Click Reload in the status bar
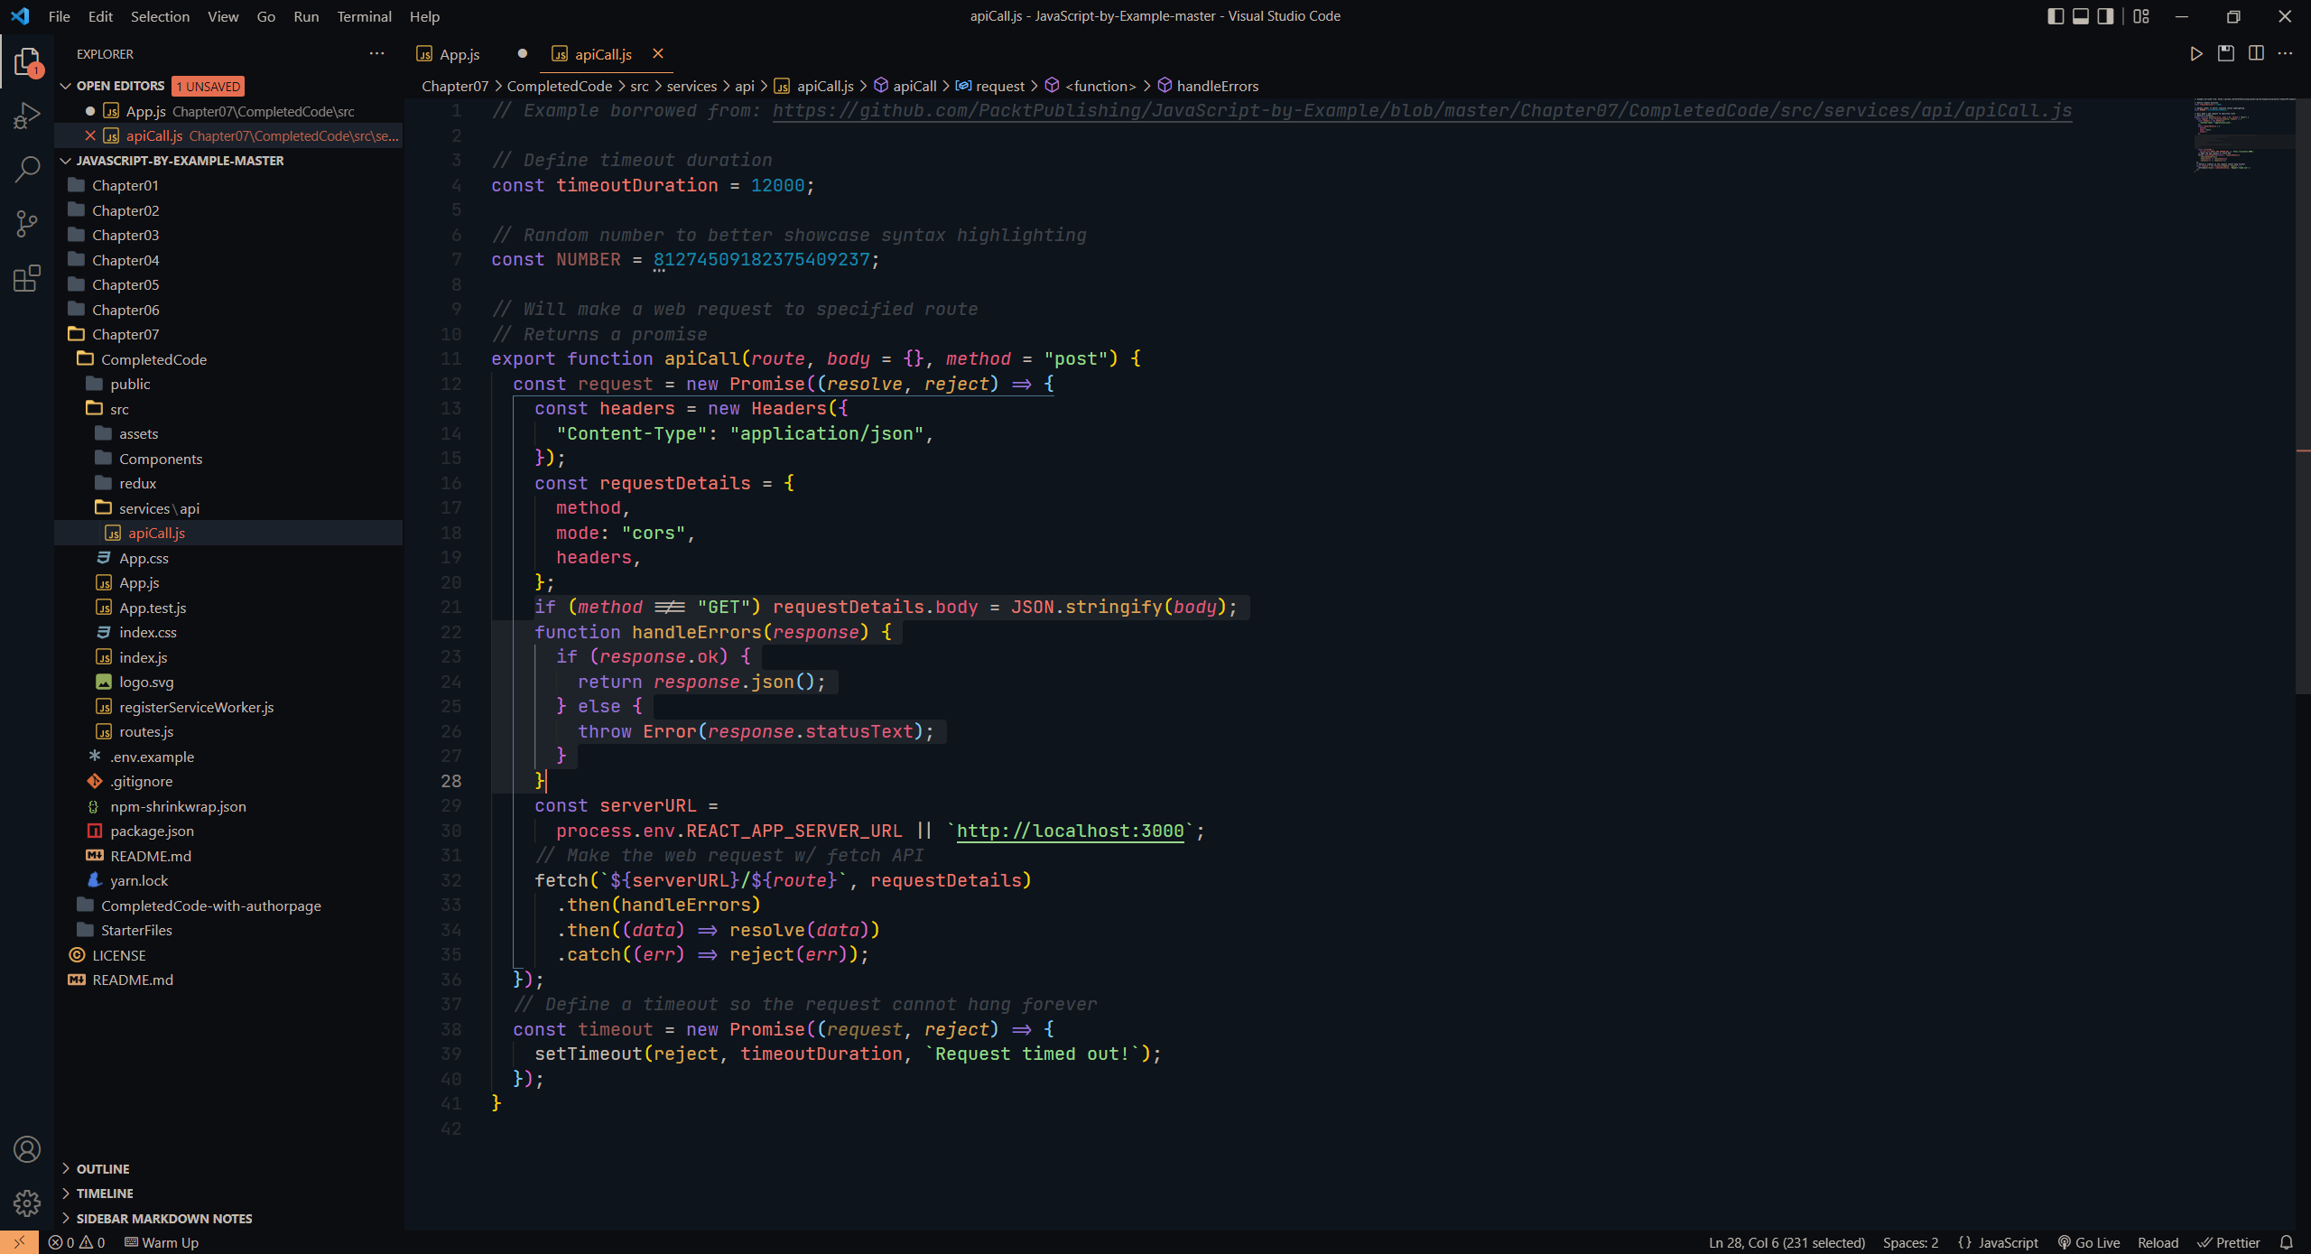 point(2158,1242)
